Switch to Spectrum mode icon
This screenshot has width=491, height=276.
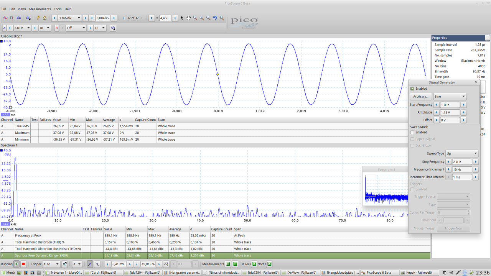18,18
